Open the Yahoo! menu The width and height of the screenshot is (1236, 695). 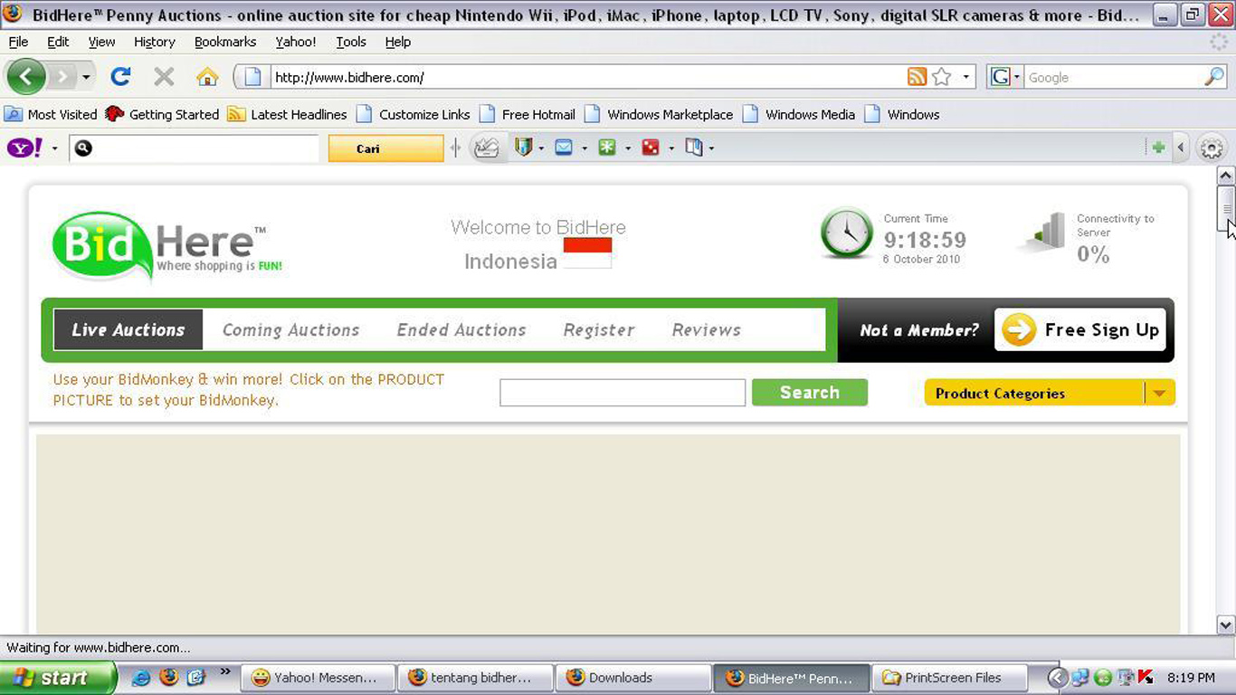(296, 42)
